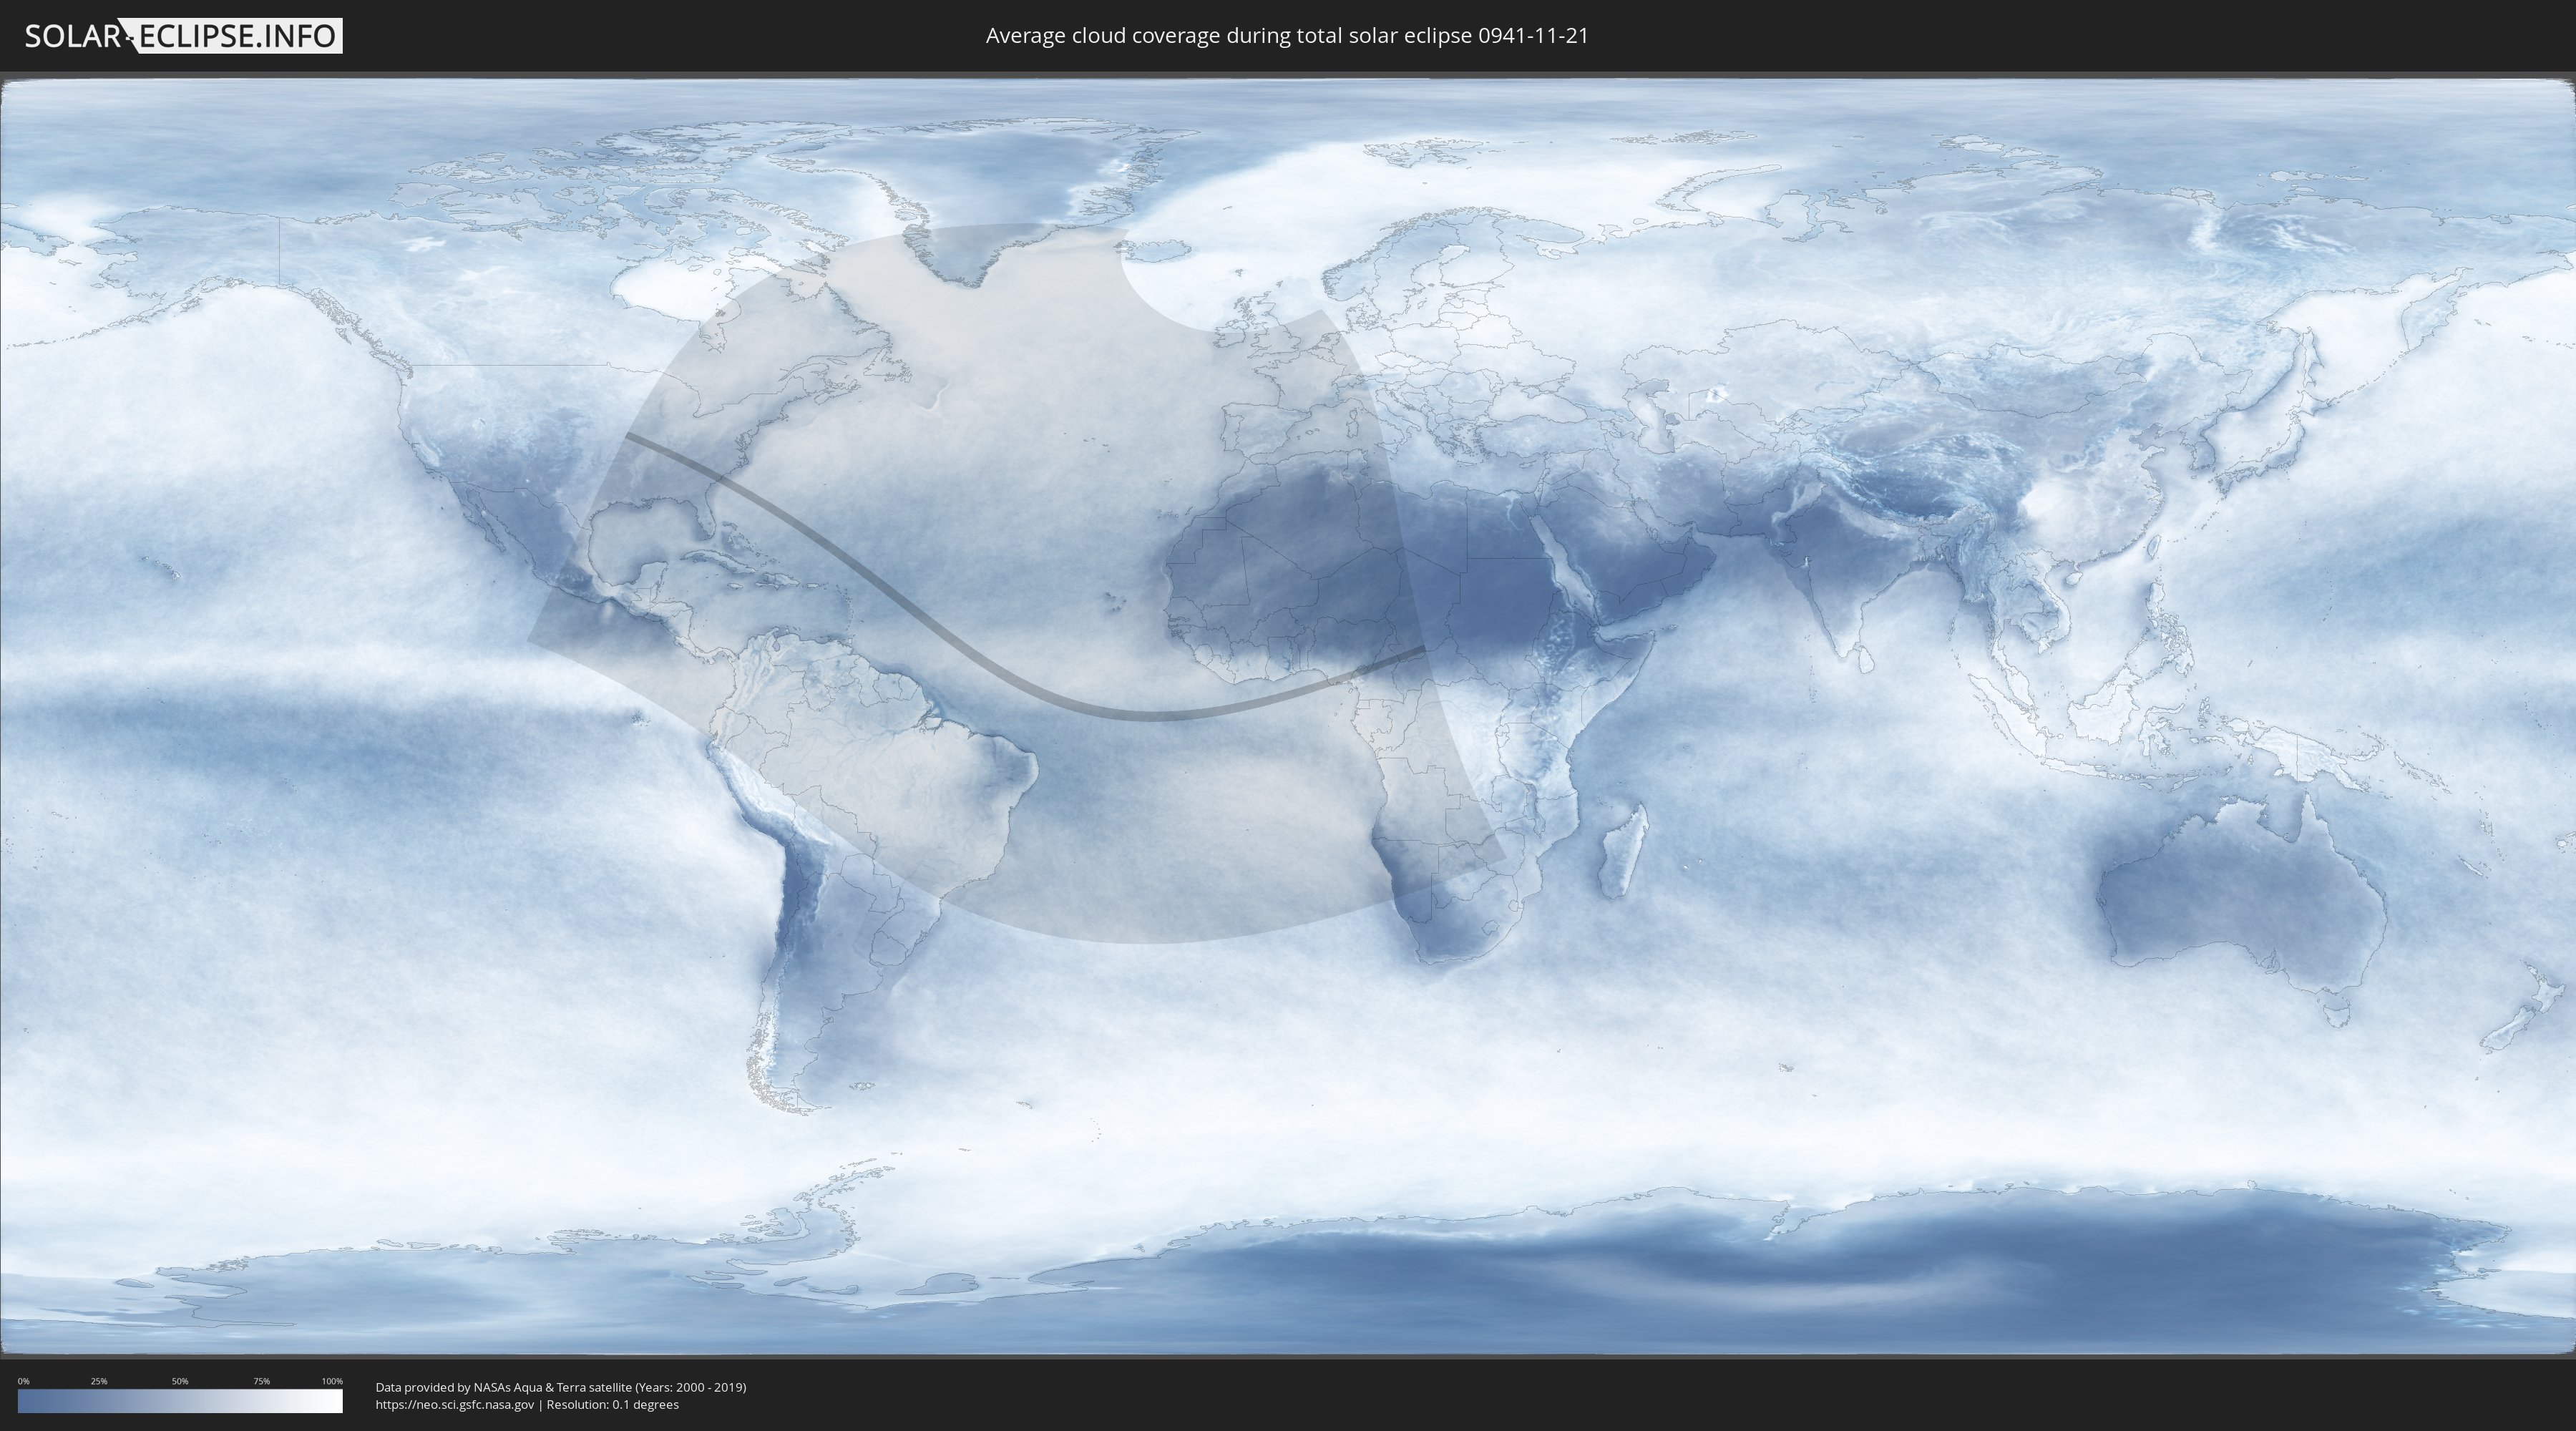Click the 0% legend label
The width and height of the screenshot is (2576, 1431).
(x=23, y=1381)
